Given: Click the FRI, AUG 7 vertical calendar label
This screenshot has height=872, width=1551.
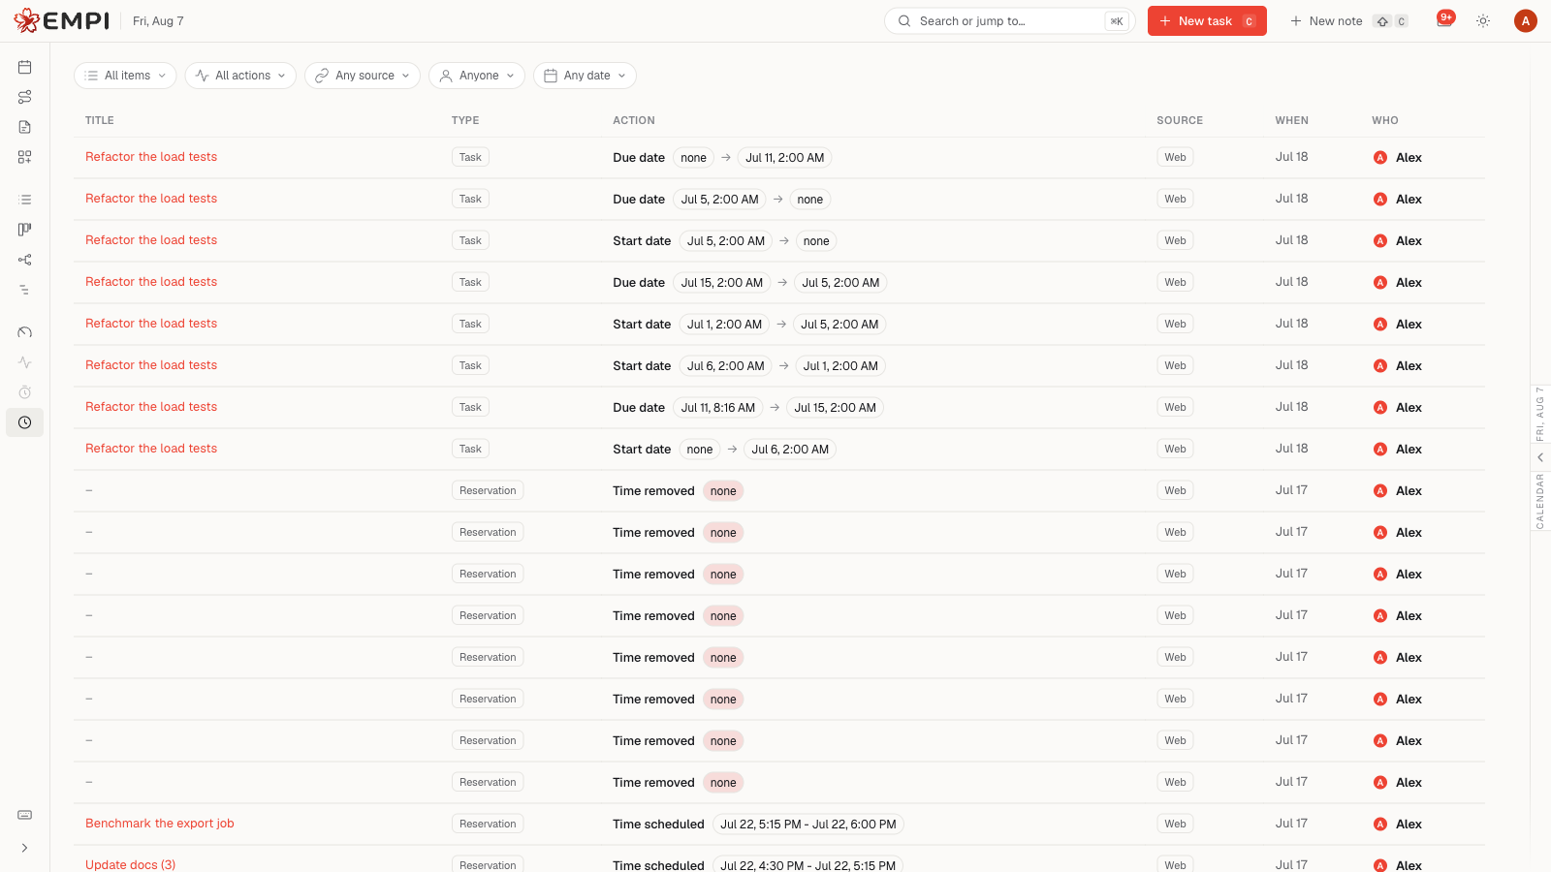Looking at the screenshot, I should point(1540,415).
